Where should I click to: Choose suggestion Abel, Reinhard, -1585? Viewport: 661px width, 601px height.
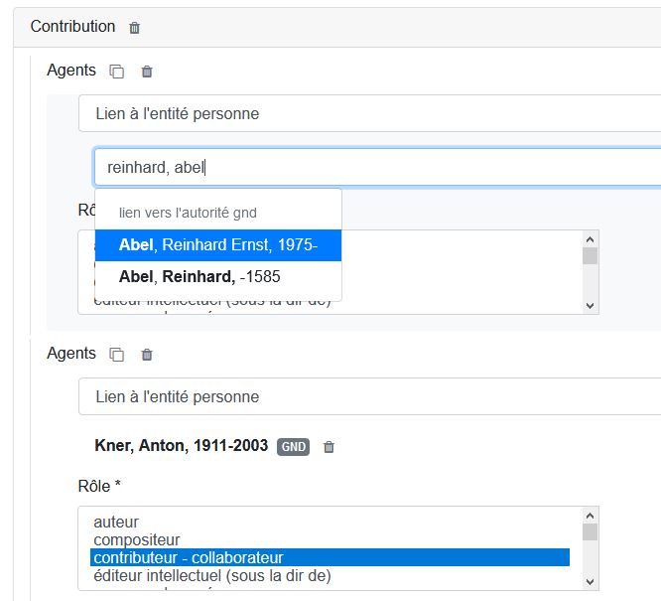pyautogui.click(x=199, y=277)
